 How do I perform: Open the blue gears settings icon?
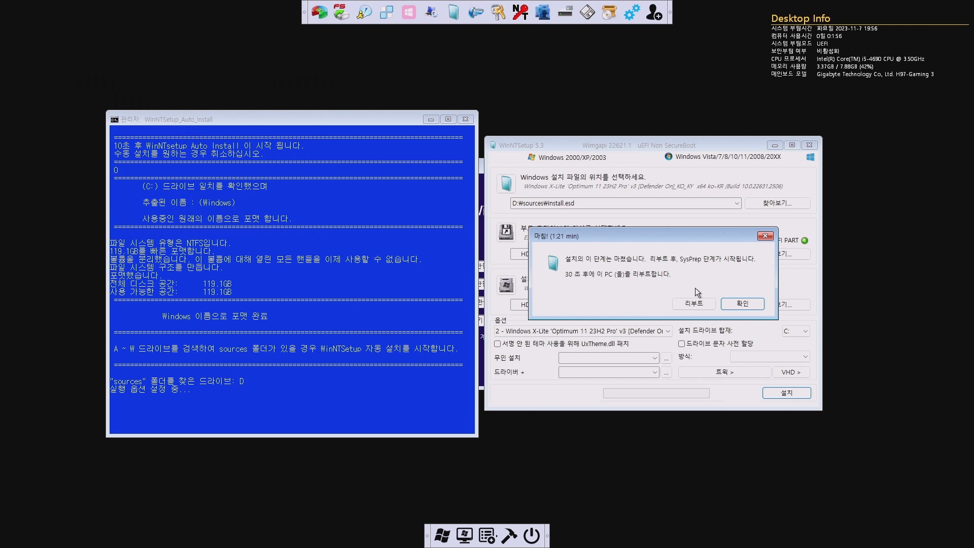coord(632,12)
